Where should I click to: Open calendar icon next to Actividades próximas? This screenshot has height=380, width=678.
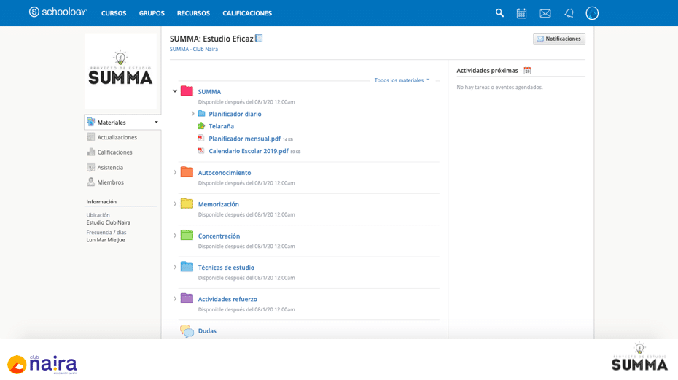point(527,71)
